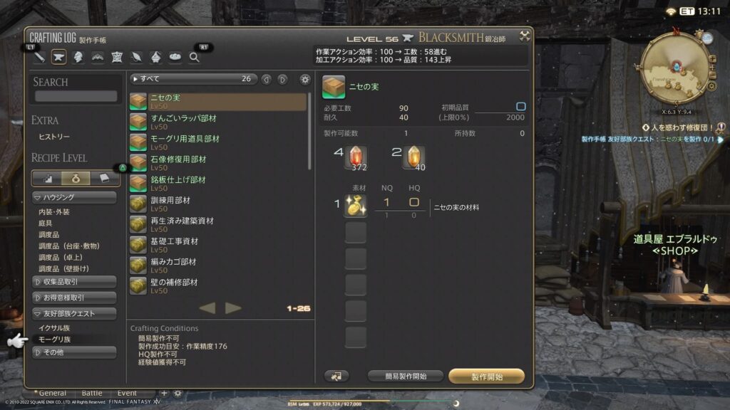The width and height of the screenshot is (730, 410).
Task: Expand the 収集品取引 category
Action: click(74, 282)
